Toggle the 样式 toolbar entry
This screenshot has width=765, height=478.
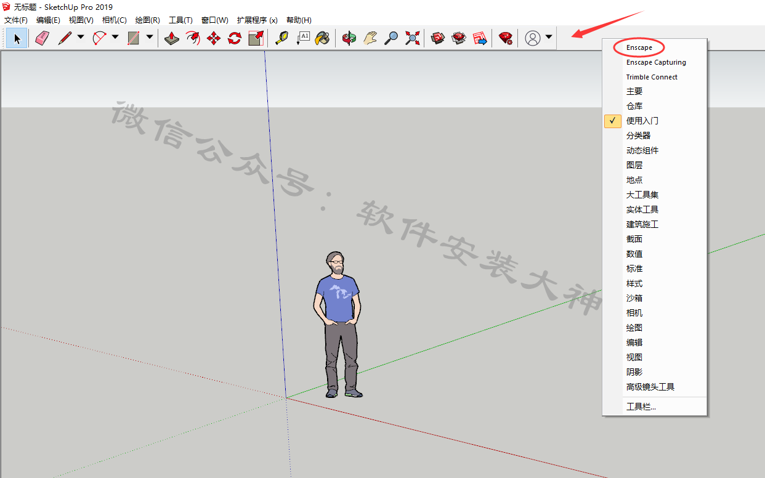(655, 283)
